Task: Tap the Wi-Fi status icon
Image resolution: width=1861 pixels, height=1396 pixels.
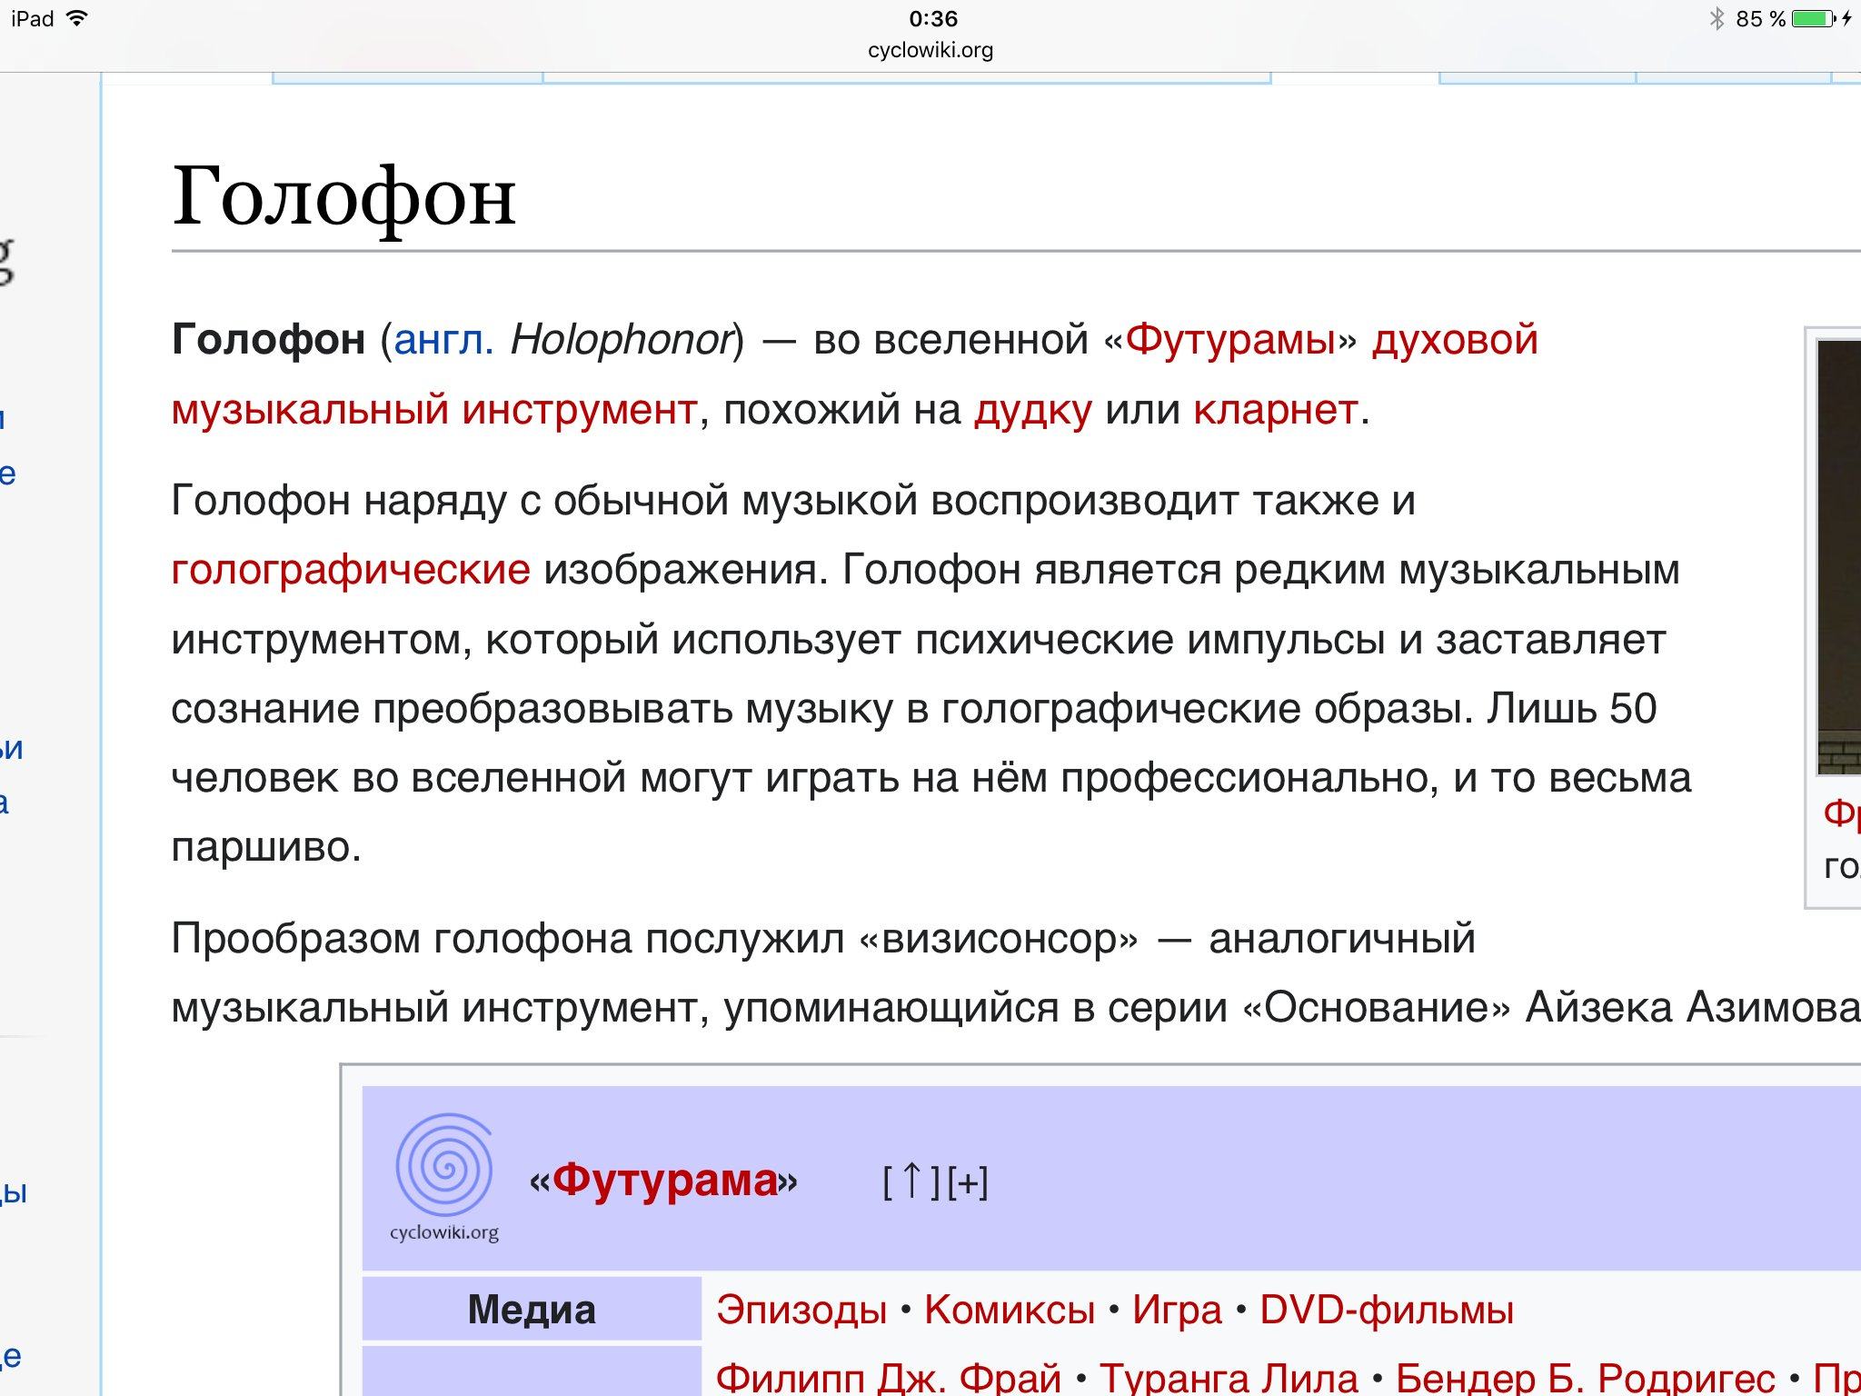Action: [78, 18]
